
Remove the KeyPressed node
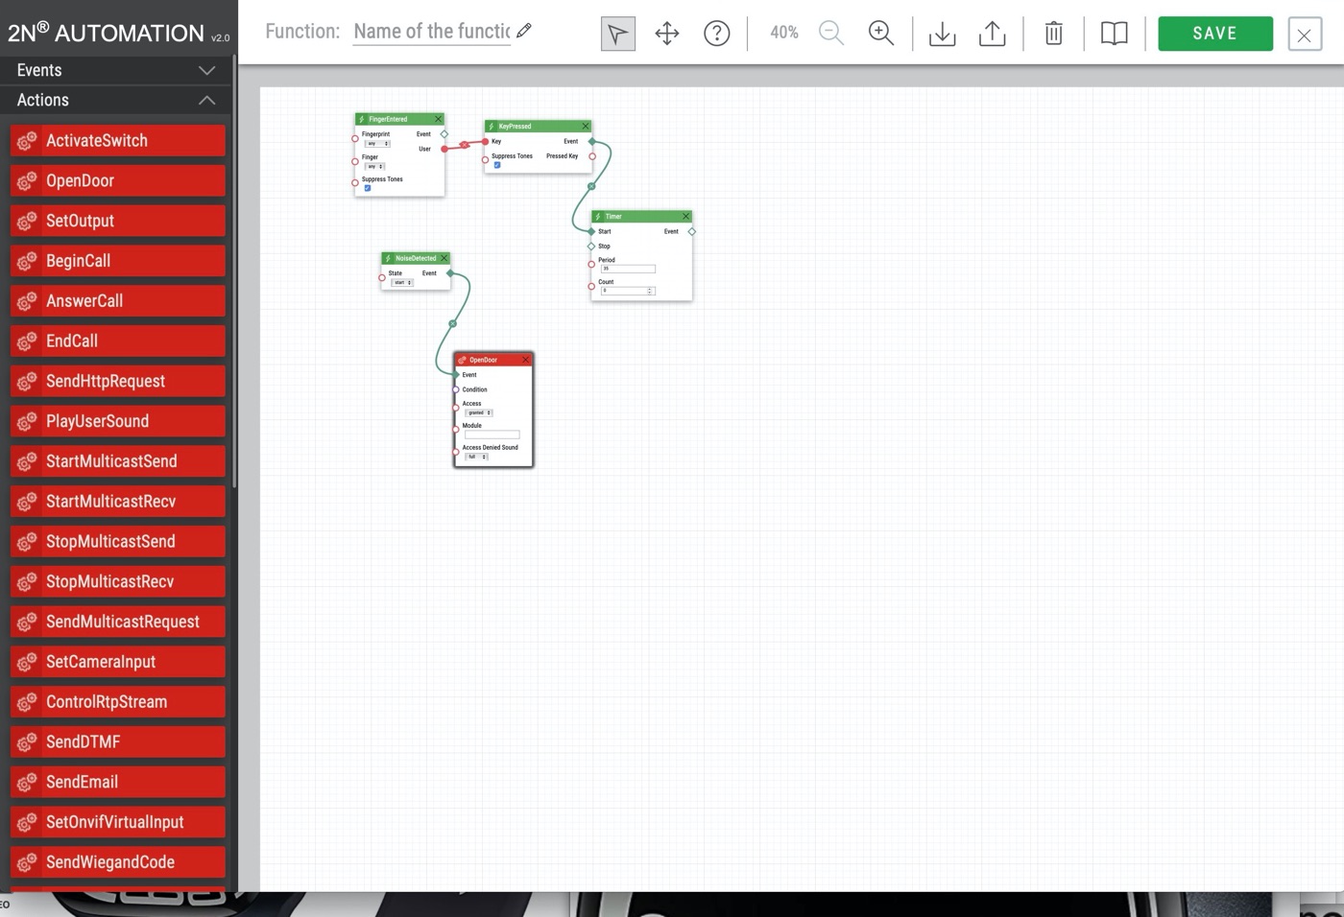point(586,126)
